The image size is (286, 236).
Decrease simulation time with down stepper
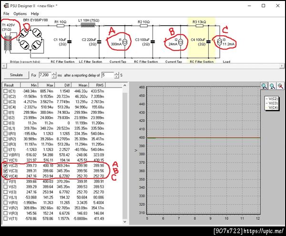pyautogui.click(x=54, y=77)
